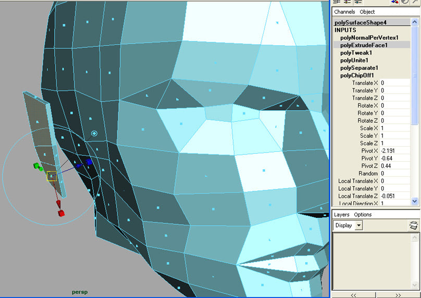Click the blue Z-axis scale cube handle
Viewport: 421px width, 298px height.
(89, 162)
